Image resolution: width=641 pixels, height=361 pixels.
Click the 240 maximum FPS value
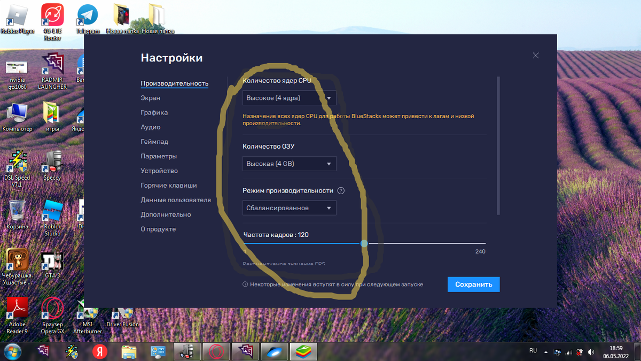(480, 251)
